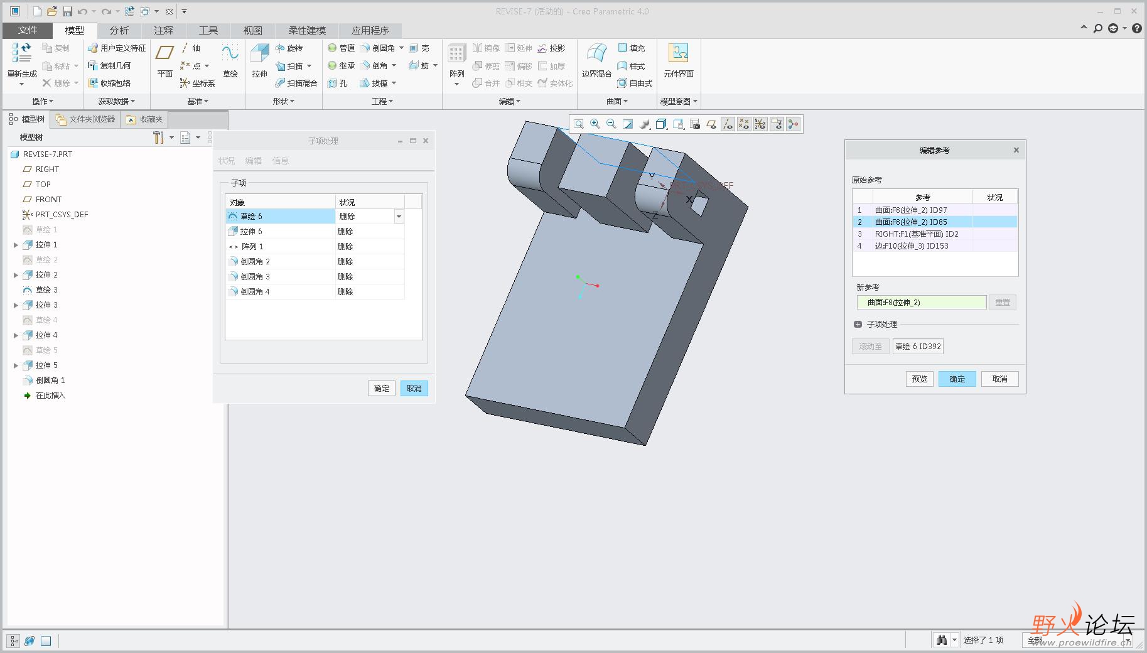Click the Save disk icon

[x=67, y=11]
